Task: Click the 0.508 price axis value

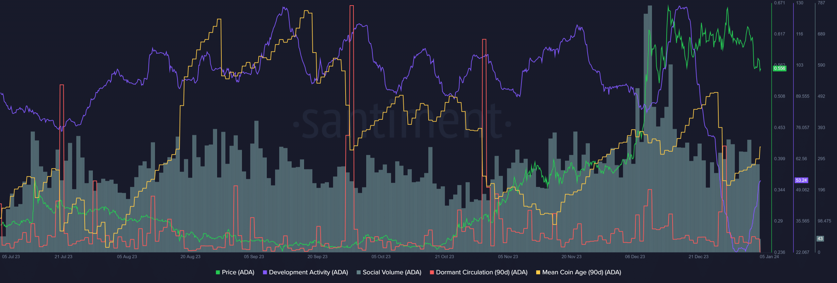Action: 779,96
